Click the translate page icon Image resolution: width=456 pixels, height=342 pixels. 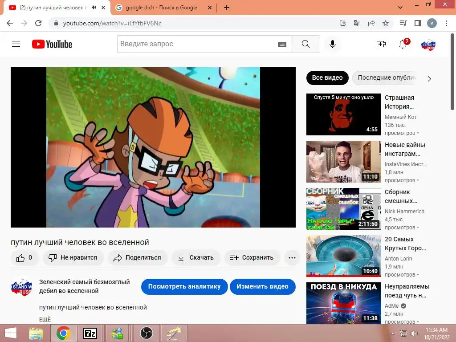click(357, 23)
